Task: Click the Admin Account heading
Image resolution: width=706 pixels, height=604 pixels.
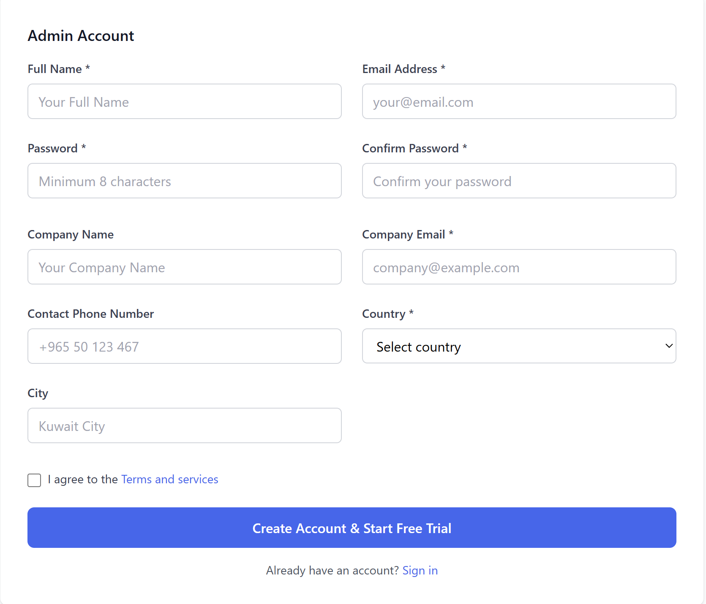Action: click(x=81, y=36)
